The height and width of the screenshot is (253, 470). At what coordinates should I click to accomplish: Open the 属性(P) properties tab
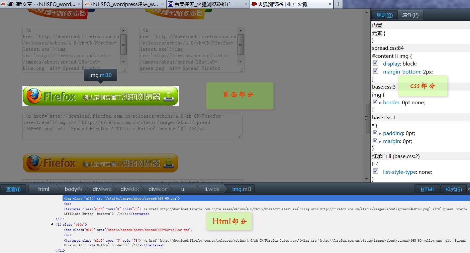tap(410, 15)
